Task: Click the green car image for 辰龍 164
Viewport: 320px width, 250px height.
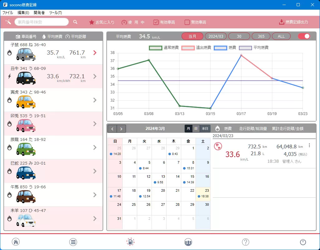Action: coord(26,149)
